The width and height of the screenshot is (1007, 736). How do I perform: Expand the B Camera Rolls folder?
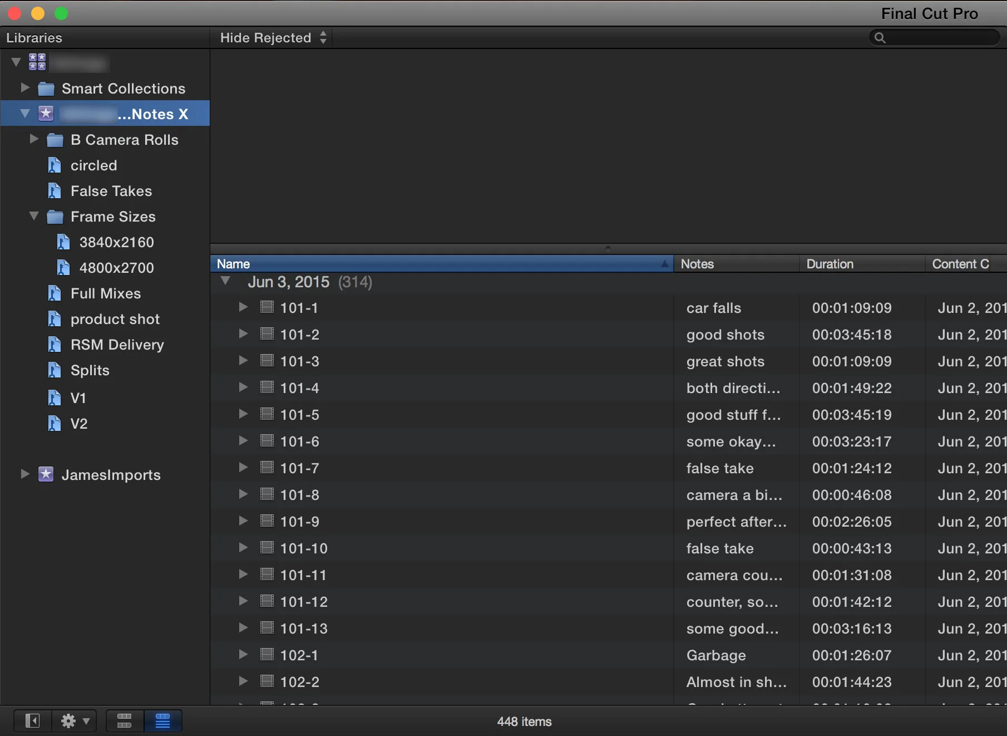(34, 139)
